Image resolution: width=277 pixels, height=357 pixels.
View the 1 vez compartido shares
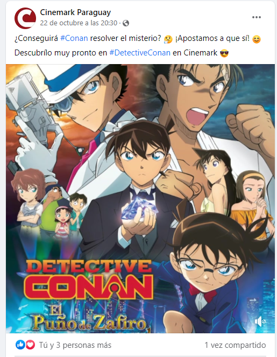point(235,345)
